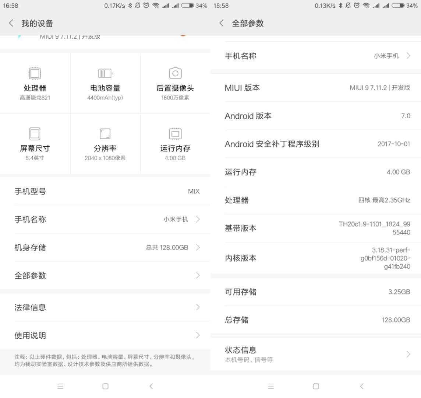Open 全部参数 full specifications
The height and width of the screenshot is (398, 421).
(107, 275)
